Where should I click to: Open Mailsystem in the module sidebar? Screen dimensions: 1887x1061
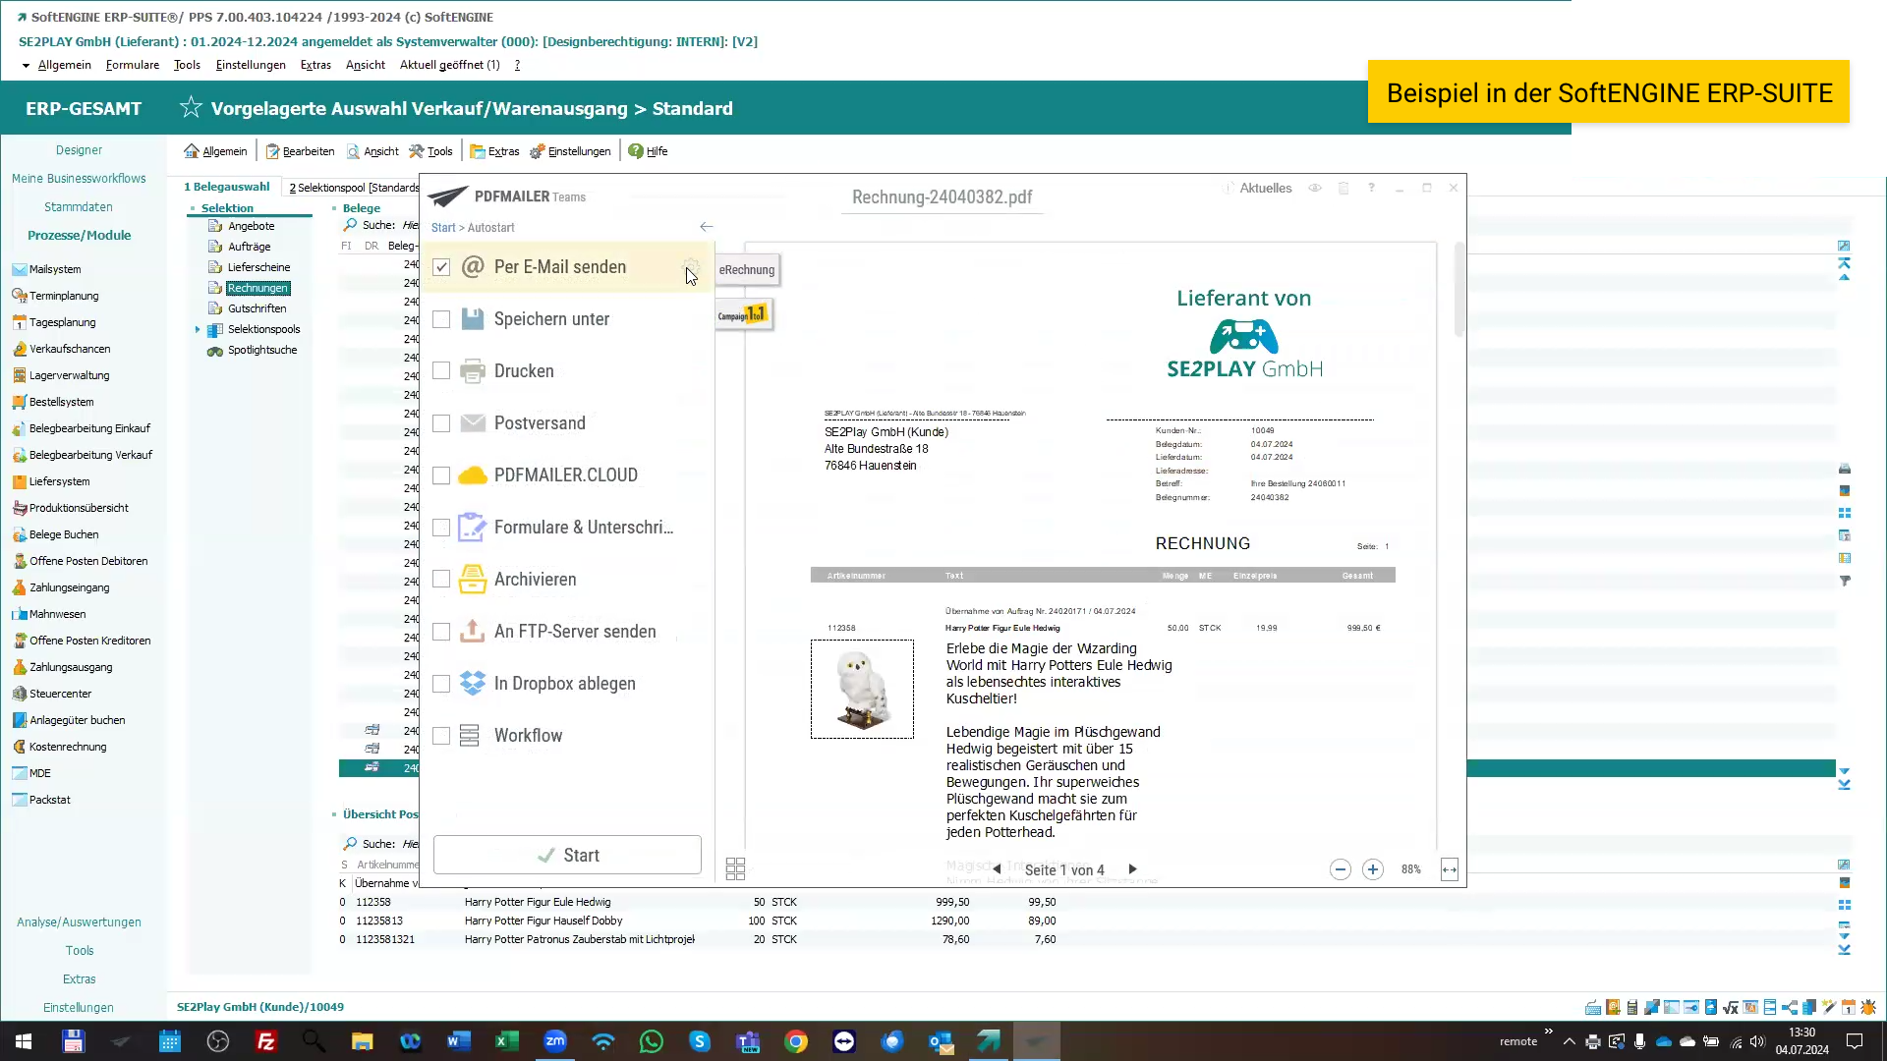coord(55,269)
